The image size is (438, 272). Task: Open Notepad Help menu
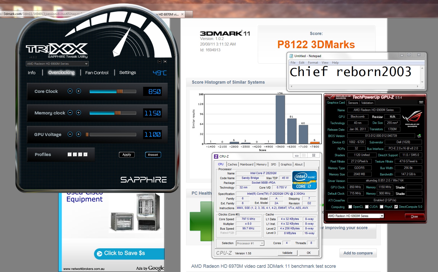[335, 63]
